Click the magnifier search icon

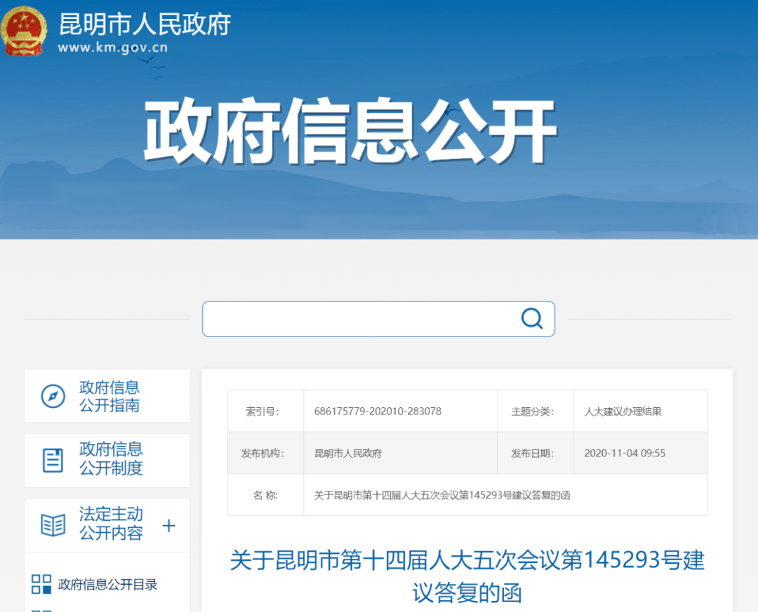(531, 319)
